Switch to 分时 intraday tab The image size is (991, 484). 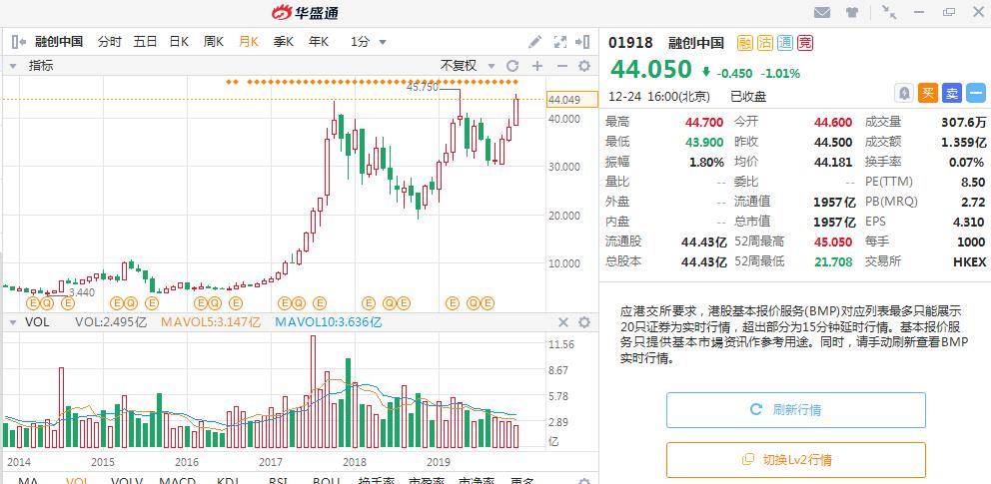[x=109, y=42]
